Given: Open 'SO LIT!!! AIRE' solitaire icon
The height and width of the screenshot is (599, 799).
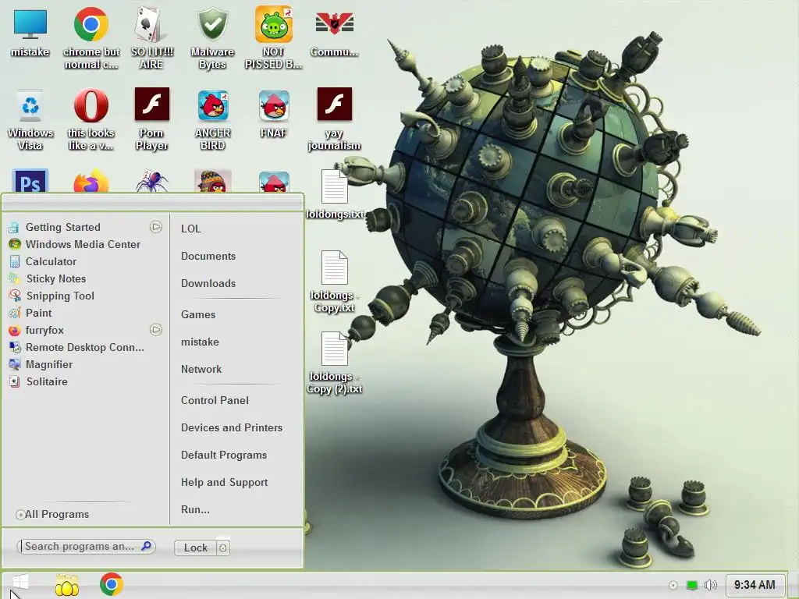Looking at the screenshot, I should 151,38.
